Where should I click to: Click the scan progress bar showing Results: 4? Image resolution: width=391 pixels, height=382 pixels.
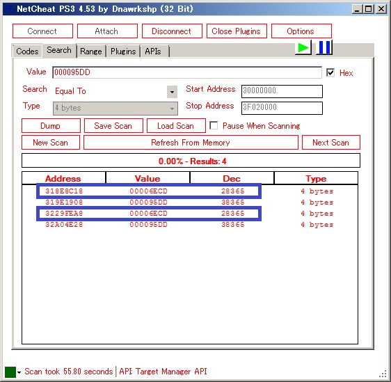coord(191,161)
